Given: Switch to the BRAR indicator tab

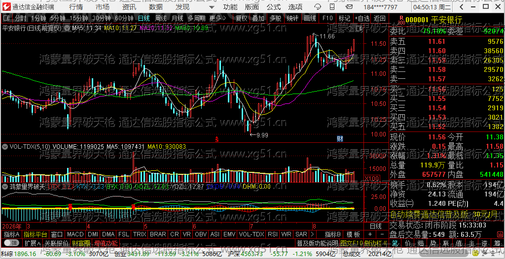Looking at the screenshot, I should point(158,234).
